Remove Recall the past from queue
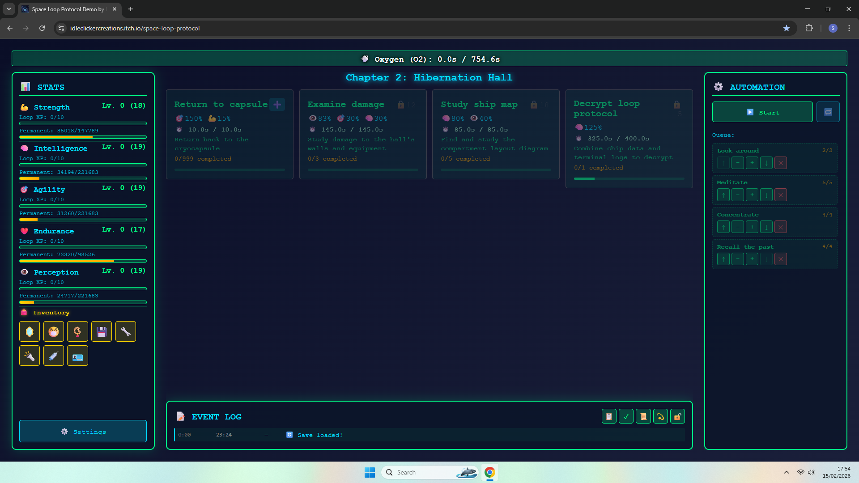The height and width of the screenshot is (483, 859). point(781,259)
